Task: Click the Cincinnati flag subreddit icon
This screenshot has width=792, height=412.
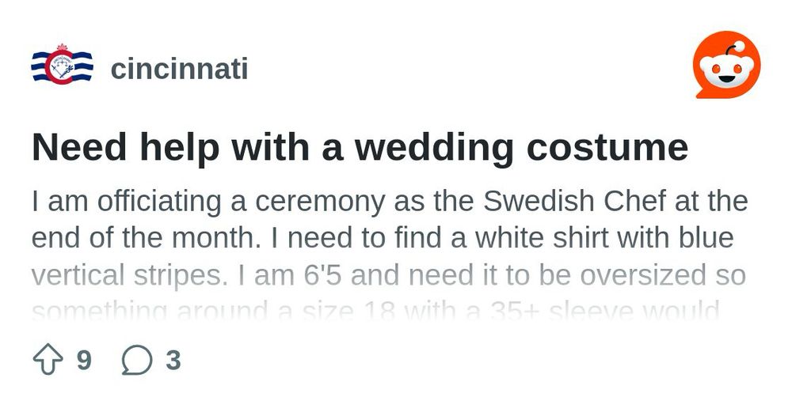Action: 62,65
